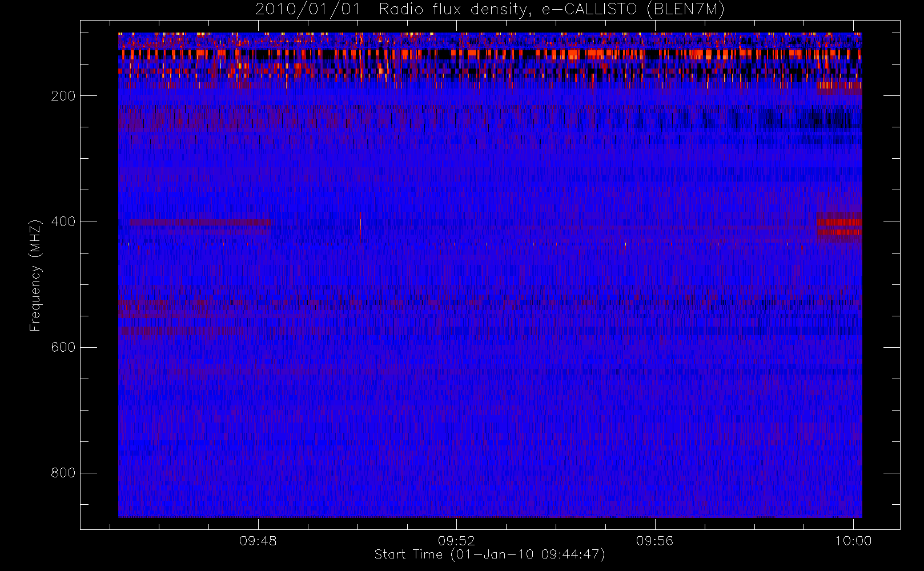Click the 200 frequency axis label

63,96
